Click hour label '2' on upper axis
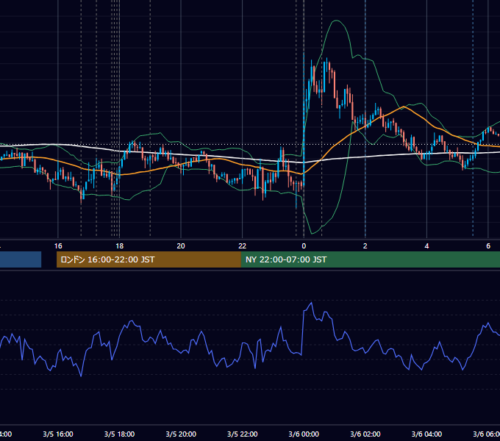This screenshot has height=441, width=500. (365, 246)
